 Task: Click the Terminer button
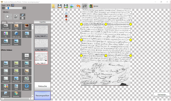pyautogui.click(x=162, y=95)
